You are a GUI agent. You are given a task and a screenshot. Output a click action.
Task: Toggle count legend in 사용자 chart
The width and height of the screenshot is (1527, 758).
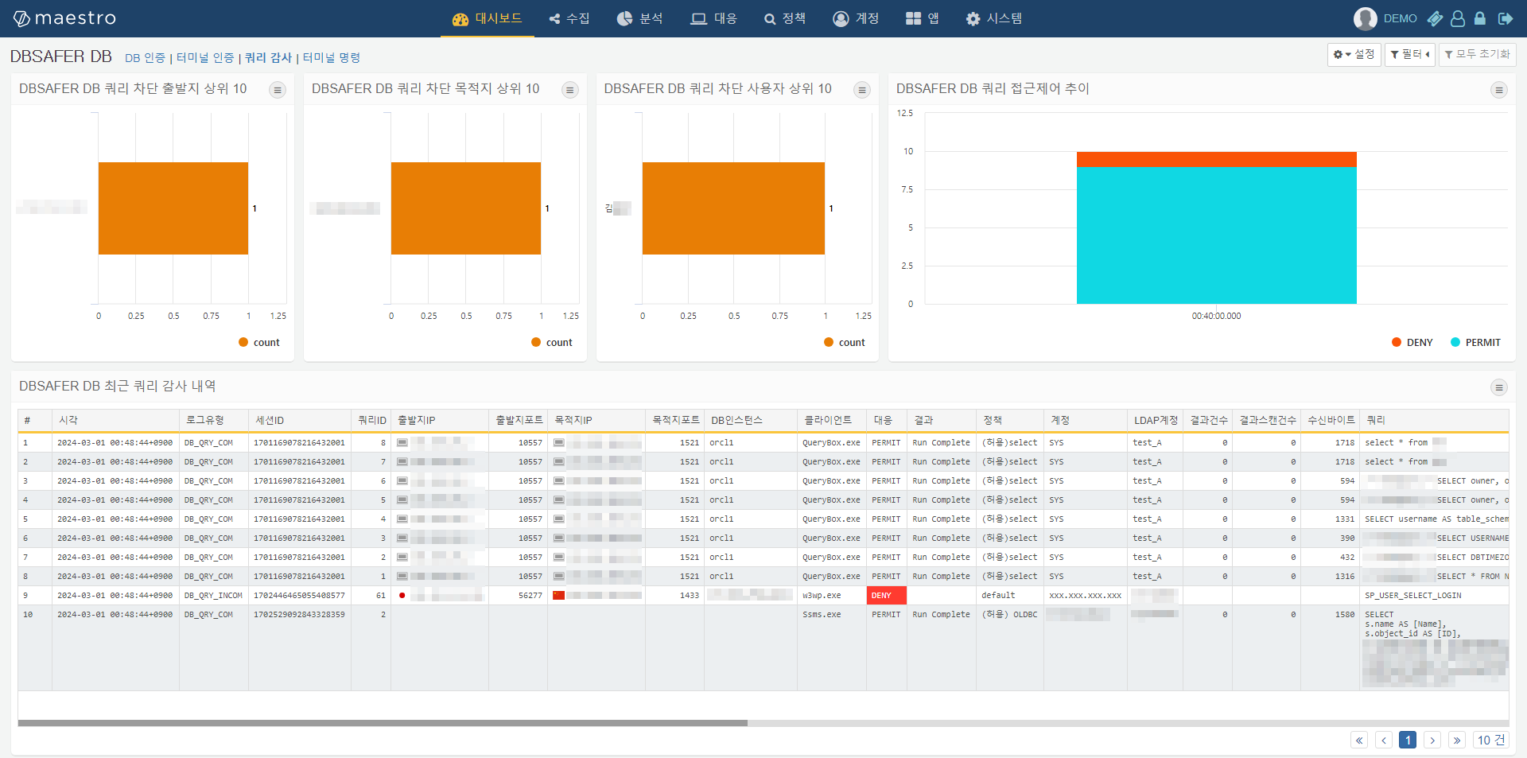845,342
